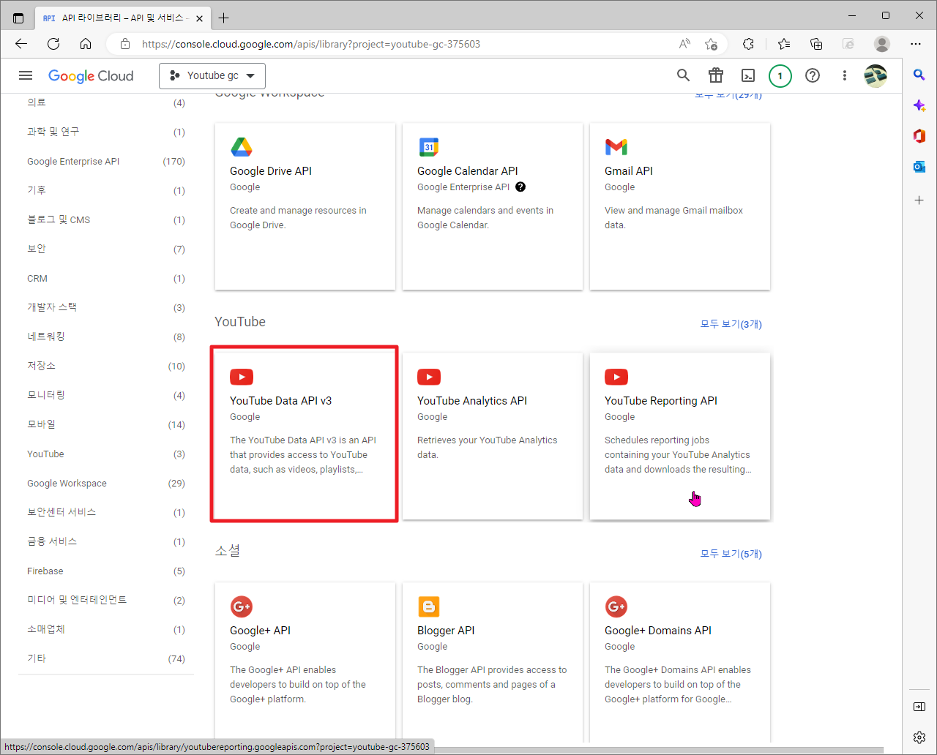Open the favorites list icon
937x755 pixels.
(x=784, y=44)
